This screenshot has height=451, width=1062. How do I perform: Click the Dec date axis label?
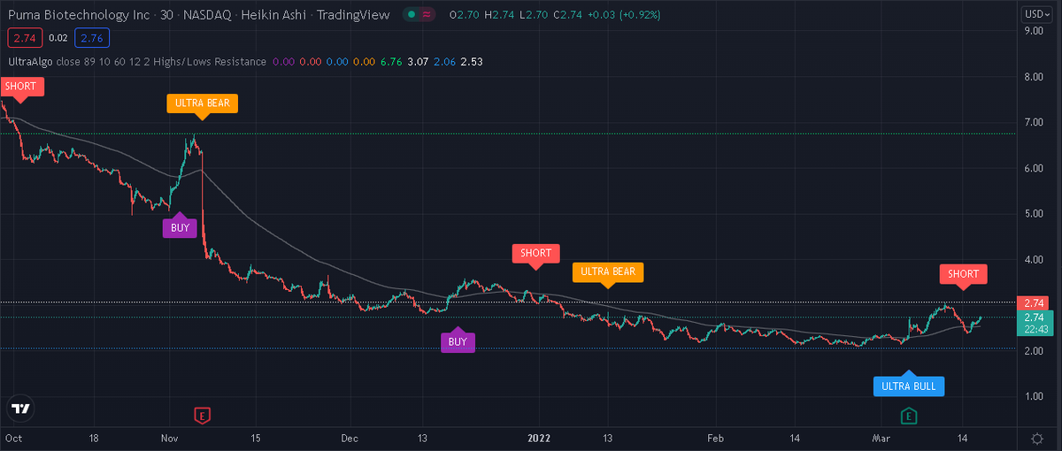350,438
